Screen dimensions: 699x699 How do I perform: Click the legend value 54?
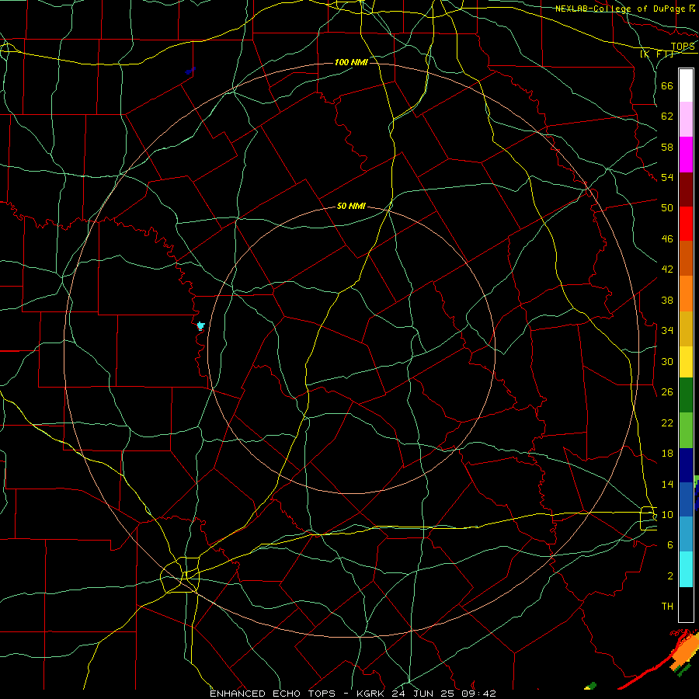point(667,177)
